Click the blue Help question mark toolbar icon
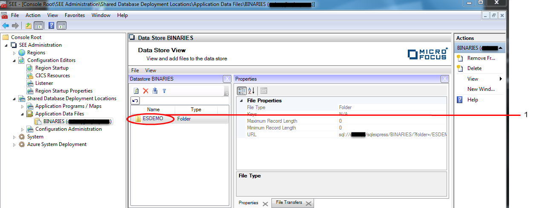Image resolution: width=545 pixels, height=208 pixels. tap(52, 25)
